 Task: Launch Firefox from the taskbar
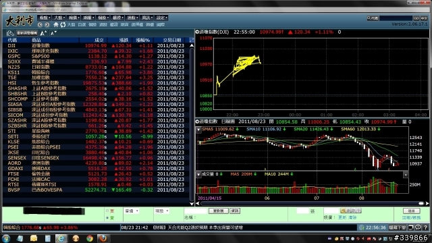tap(103, 238)
